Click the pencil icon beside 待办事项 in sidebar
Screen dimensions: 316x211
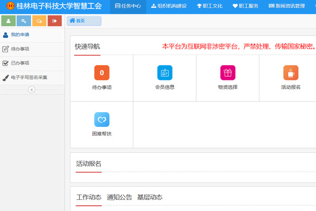point(5,49)
